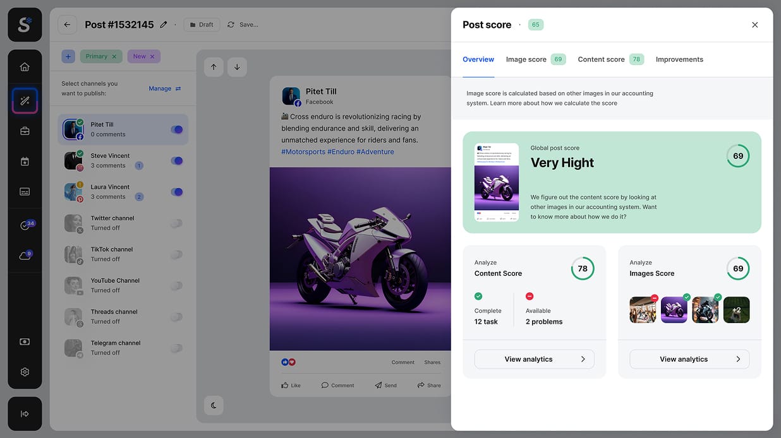Enable the Twitter channel toggle

click(177, 223)
